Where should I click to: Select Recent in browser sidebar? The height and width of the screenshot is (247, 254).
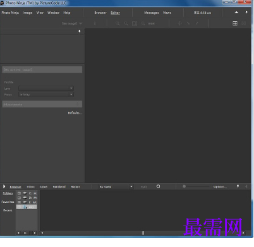[x=8, y=210]
